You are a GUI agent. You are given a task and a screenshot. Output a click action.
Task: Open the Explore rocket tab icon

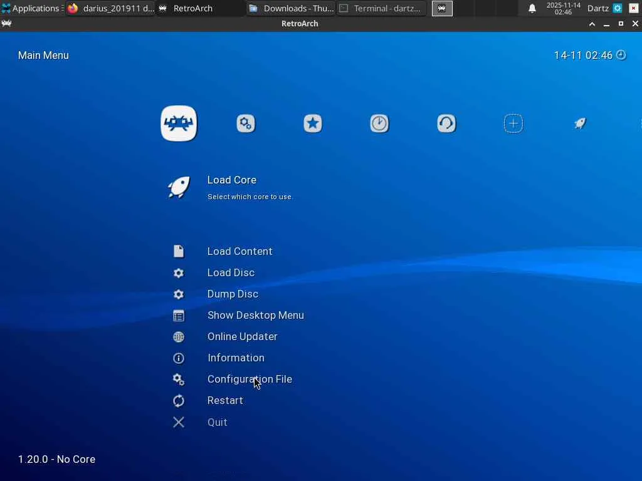pos(580,123)
